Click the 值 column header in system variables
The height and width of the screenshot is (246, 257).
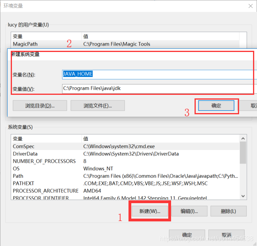(161, 139)
